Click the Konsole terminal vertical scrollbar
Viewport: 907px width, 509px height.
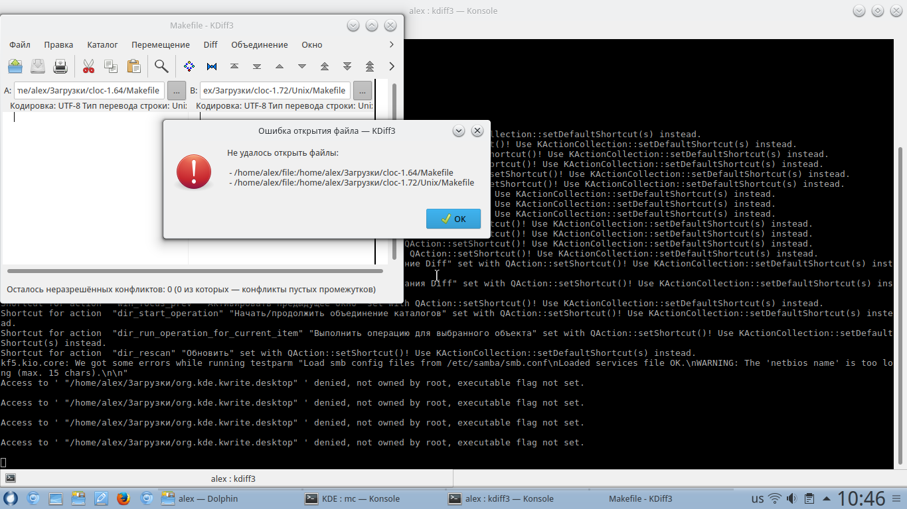coord(901,307)
